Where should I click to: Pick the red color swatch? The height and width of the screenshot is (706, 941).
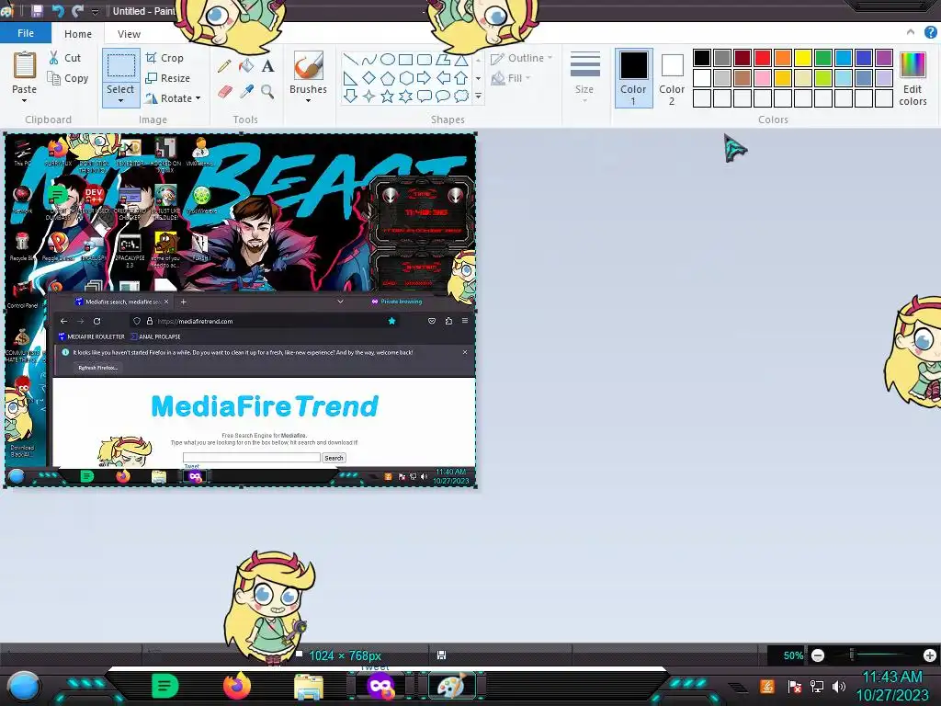pyautogui.click(x=763, y=58)
